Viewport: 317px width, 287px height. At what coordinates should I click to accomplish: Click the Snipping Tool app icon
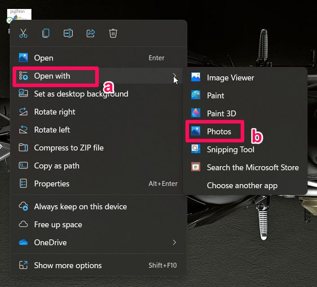[x=196, y=149]
